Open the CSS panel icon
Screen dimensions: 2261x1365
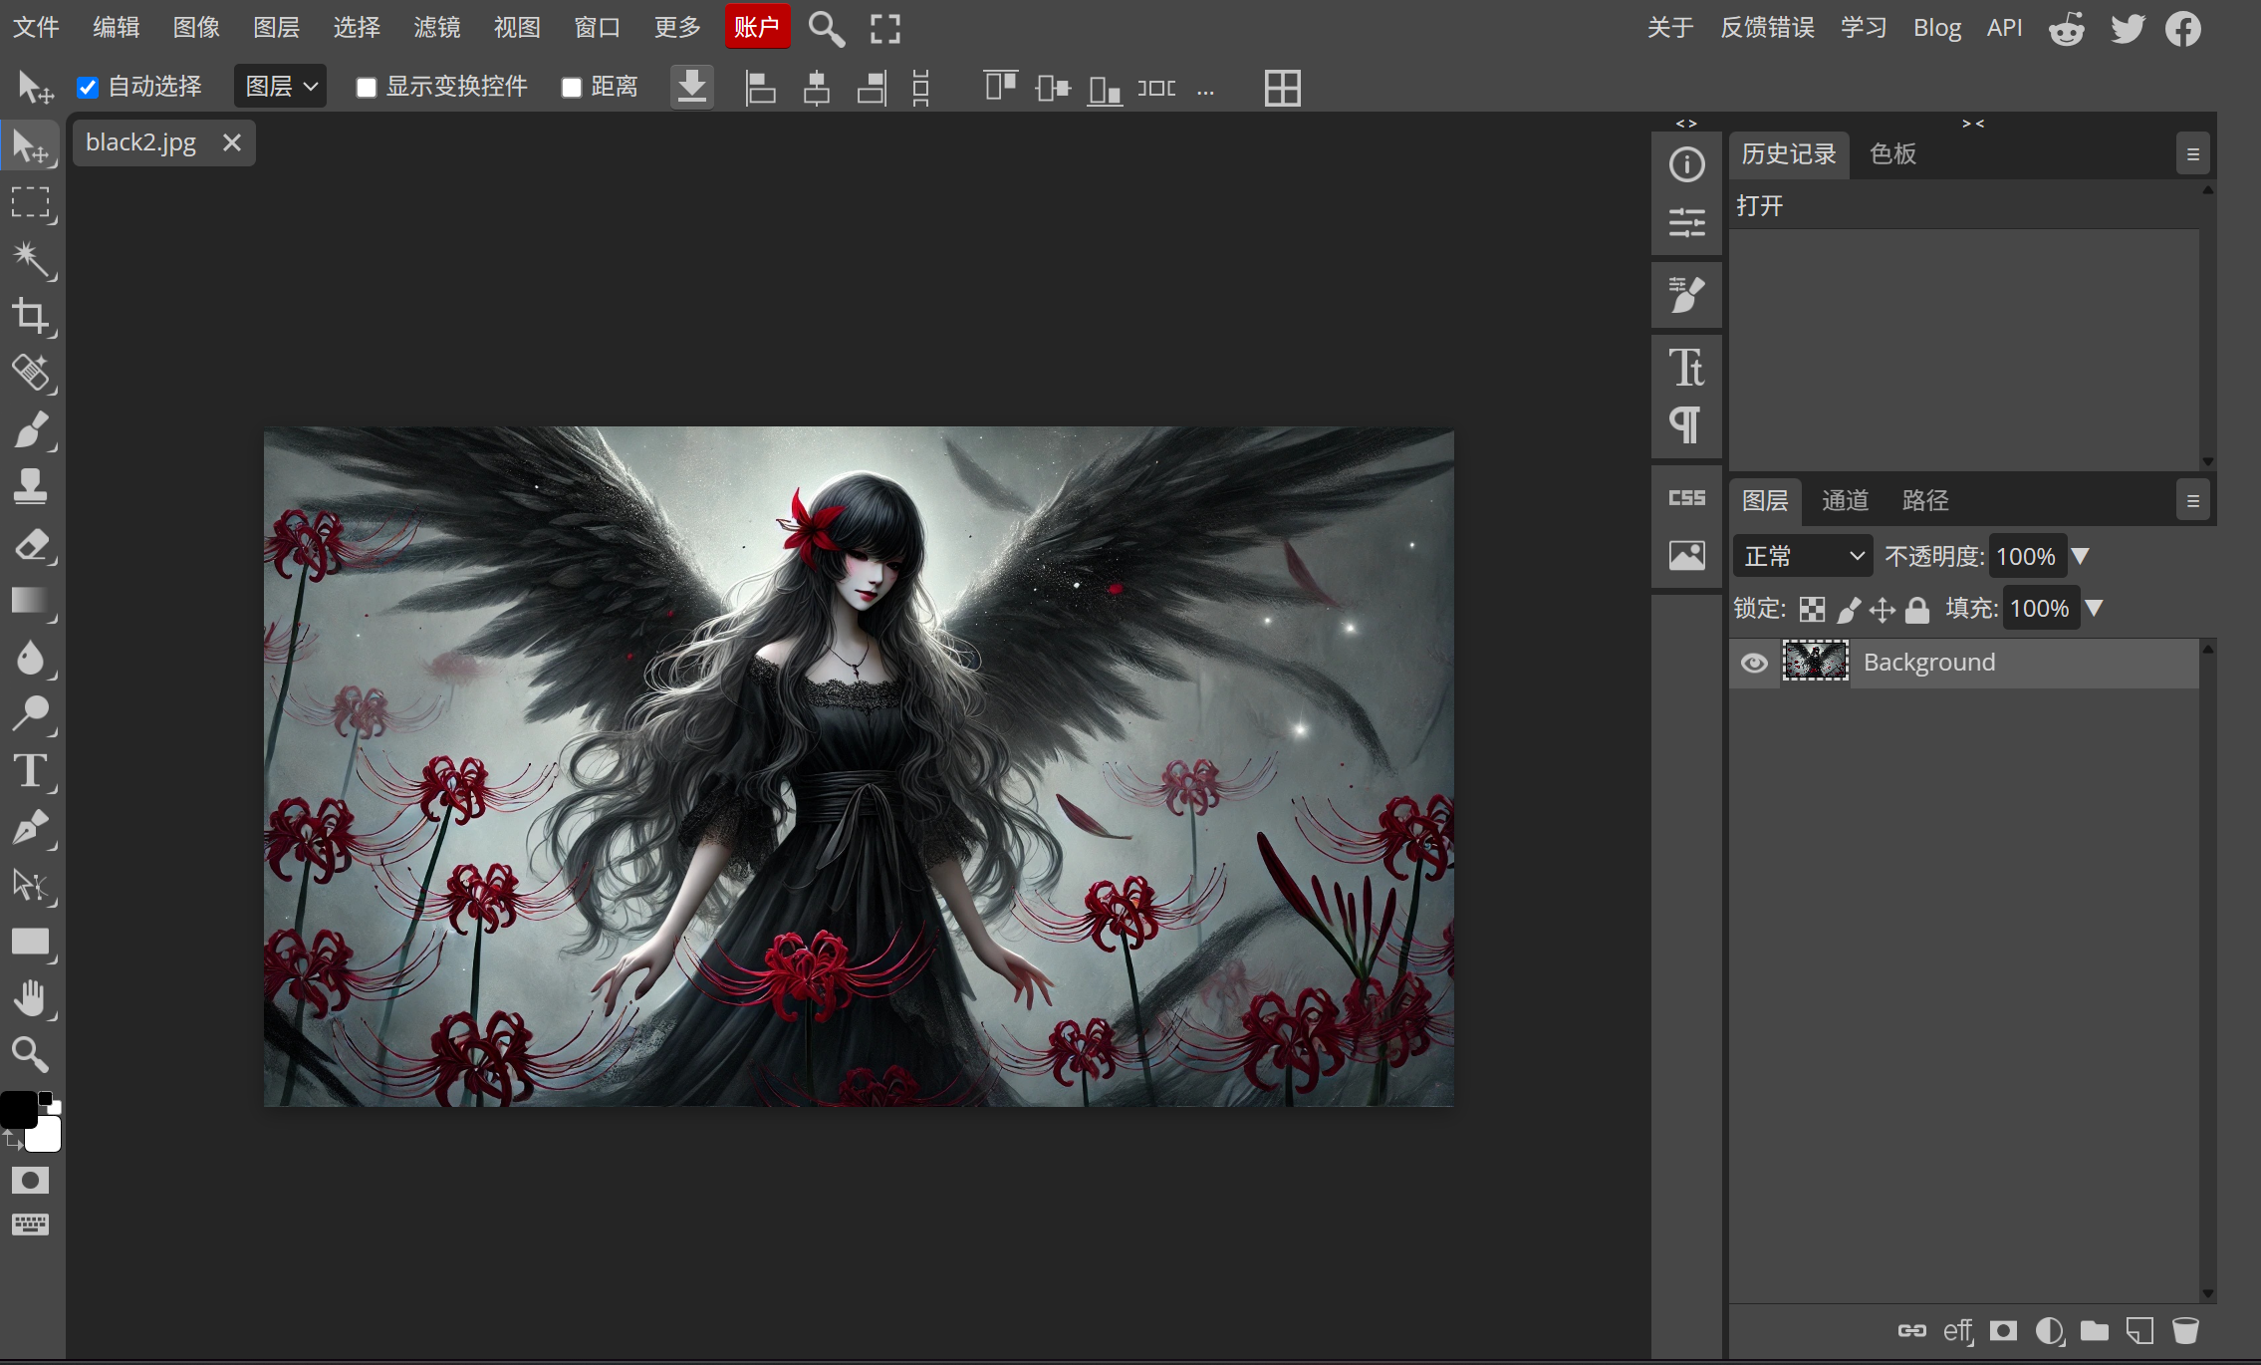click(1686, 497)
